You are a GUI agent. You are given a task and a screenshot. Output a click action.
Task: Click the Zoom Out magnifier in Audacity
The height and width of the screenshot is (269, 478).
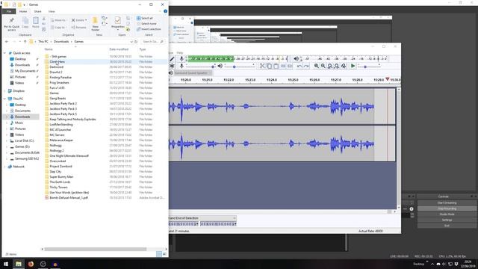click(x=323, y=66)
